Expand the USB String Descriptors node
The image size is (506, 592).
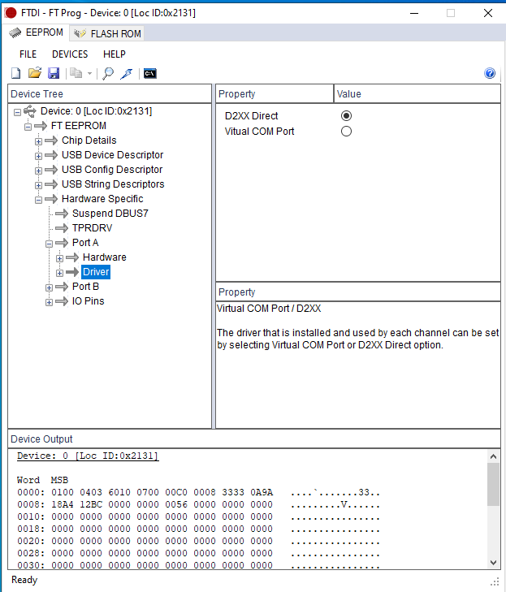pos(38,185)
